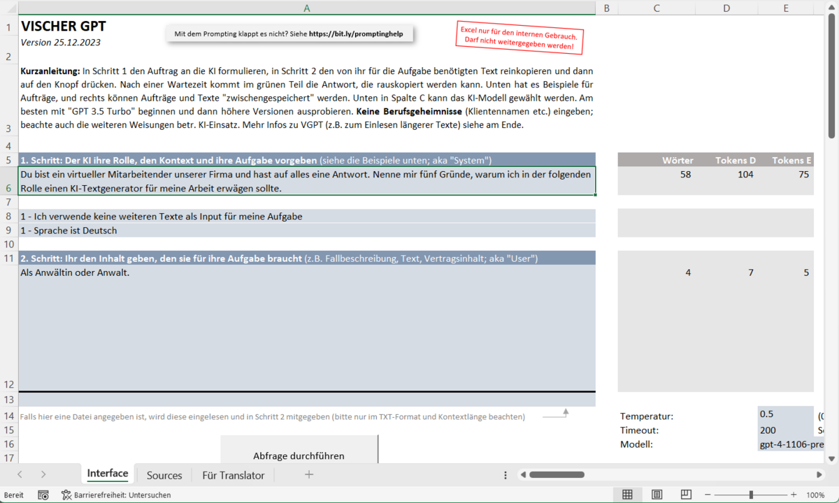Open the Interface sheet tab
This screenshot has width=839, height=503.
click(108, 474)
